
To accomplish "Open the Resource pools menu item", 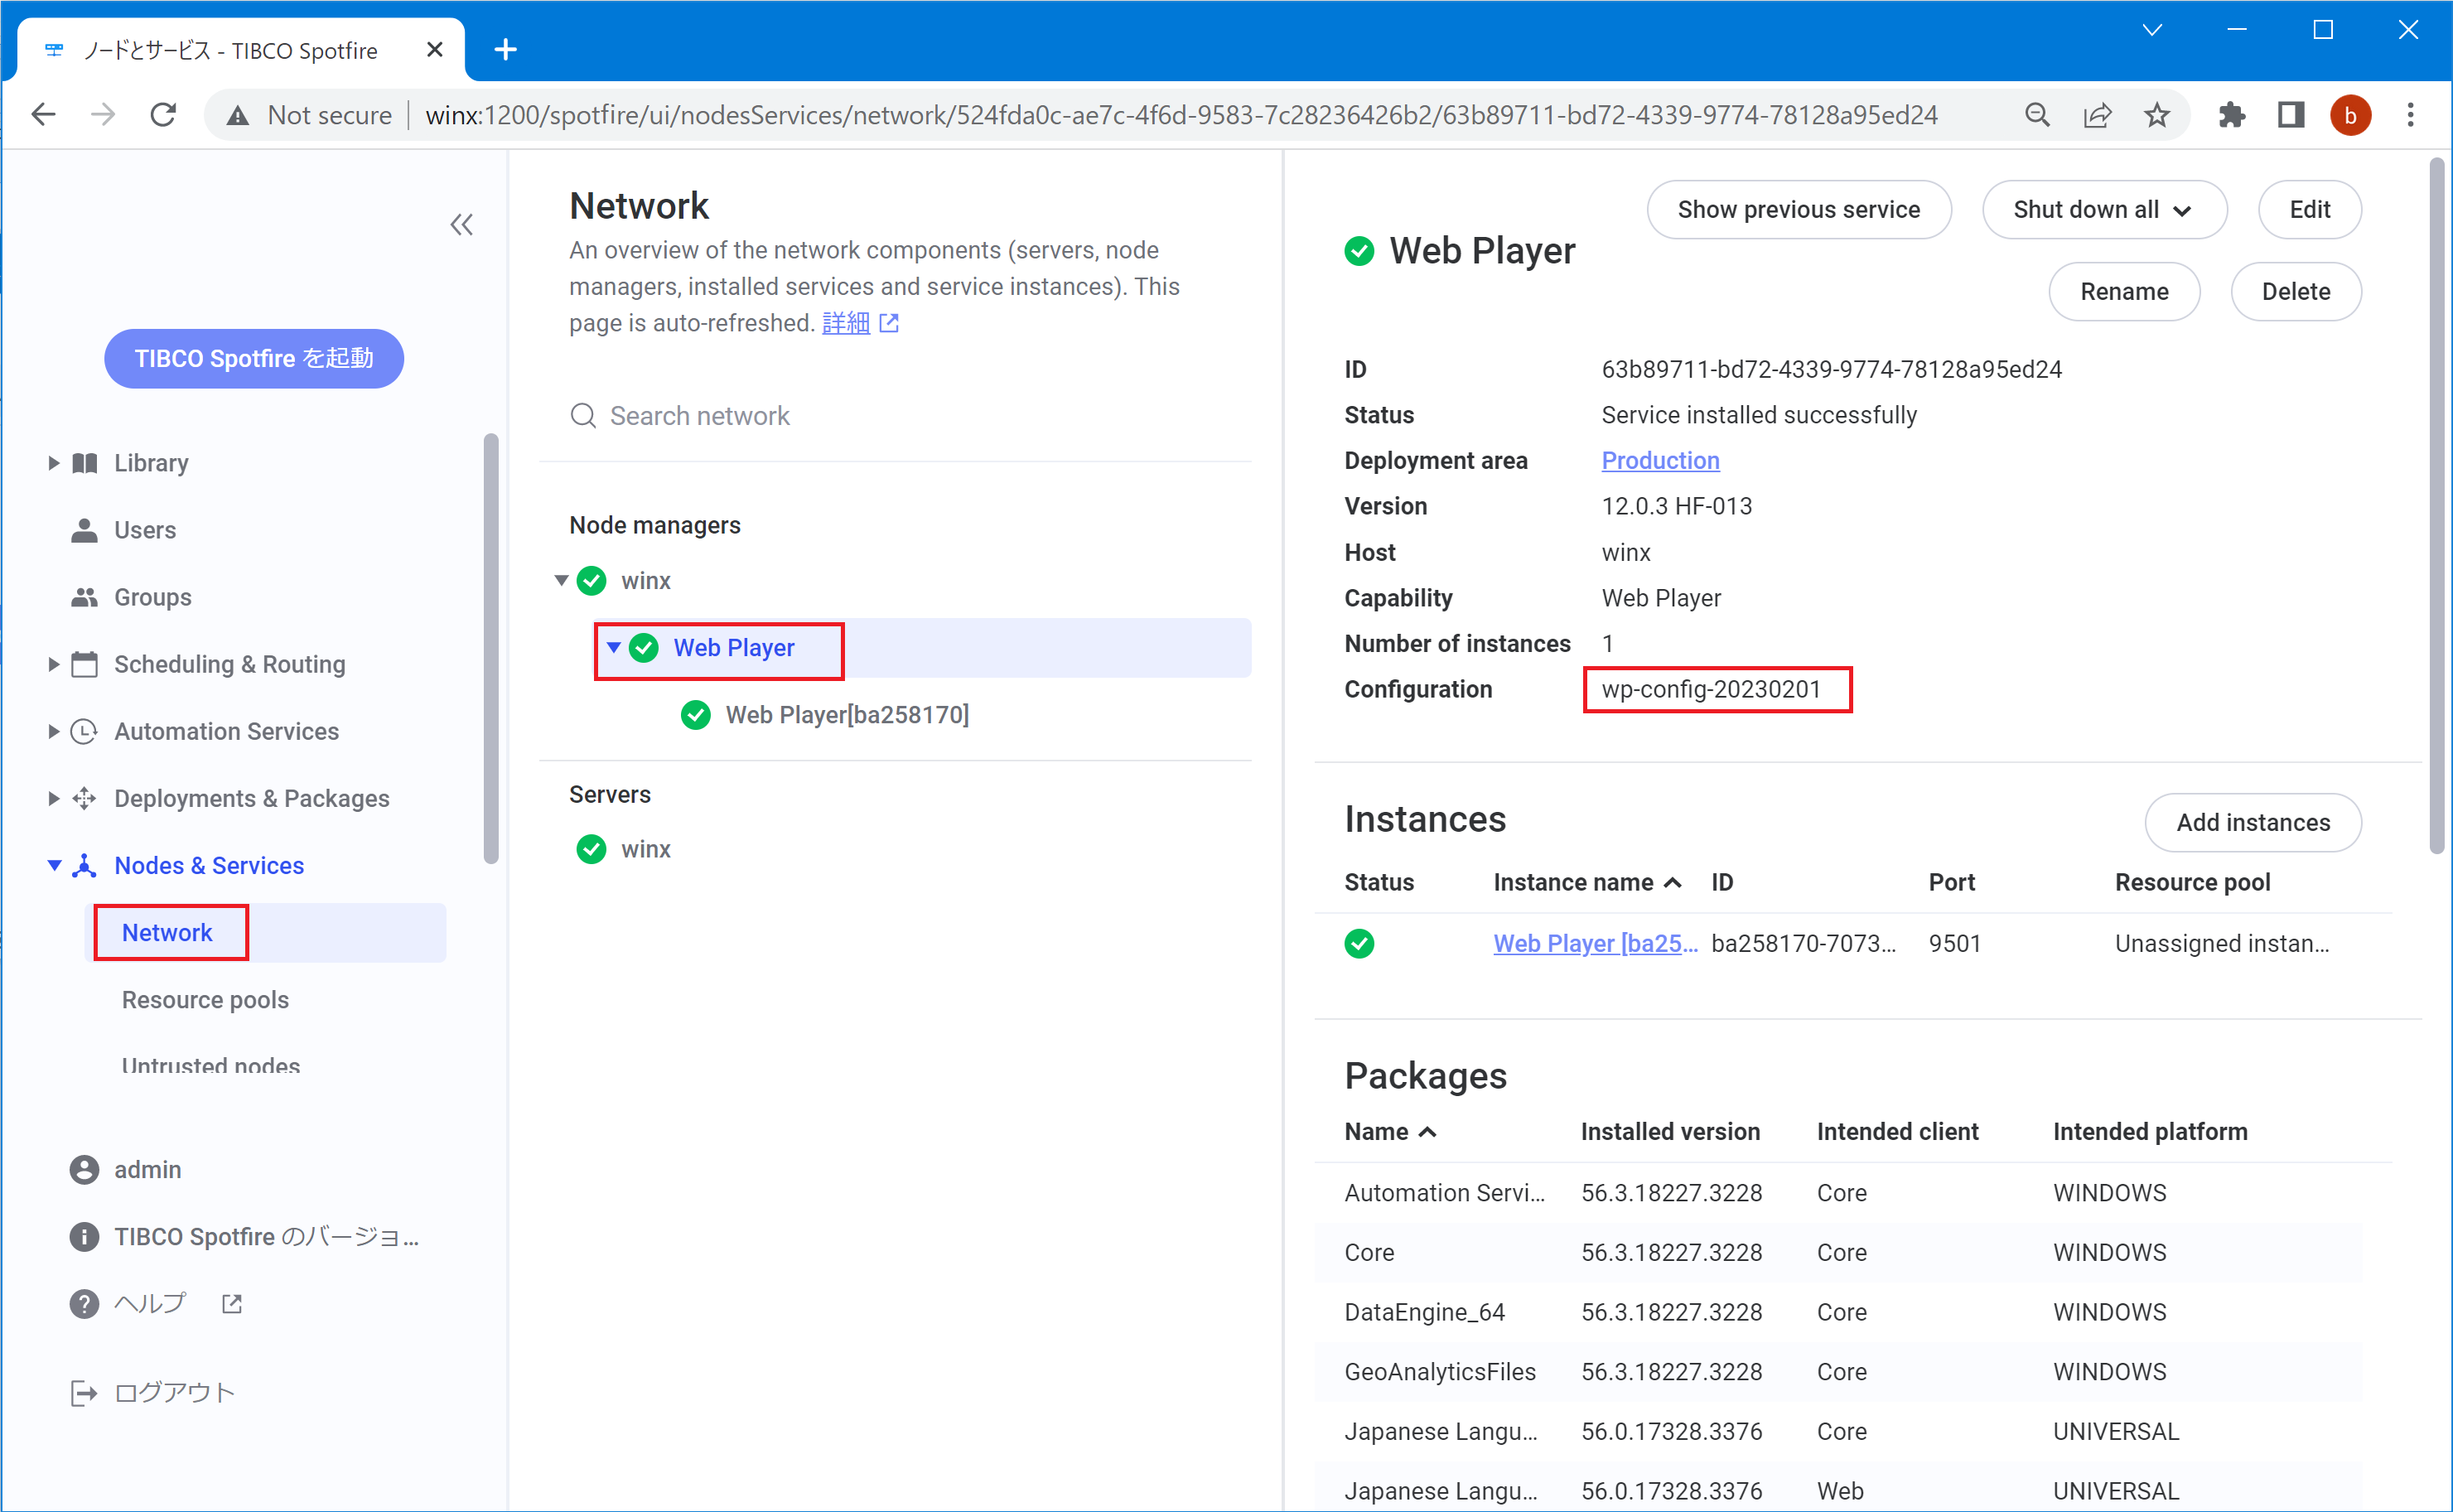I will pos(205,1000).
